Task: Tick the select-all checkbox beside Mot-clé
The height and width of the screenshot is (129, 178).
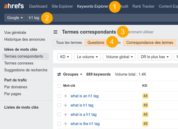Action: pyautogui.click(x=59, y=86)
